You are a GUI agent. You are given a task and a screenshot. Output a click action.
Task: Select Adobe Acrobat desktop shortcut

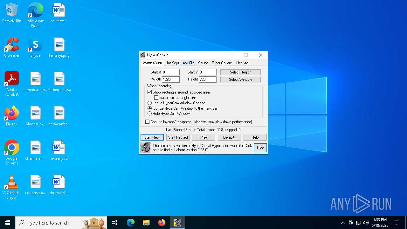pos(12,84)
